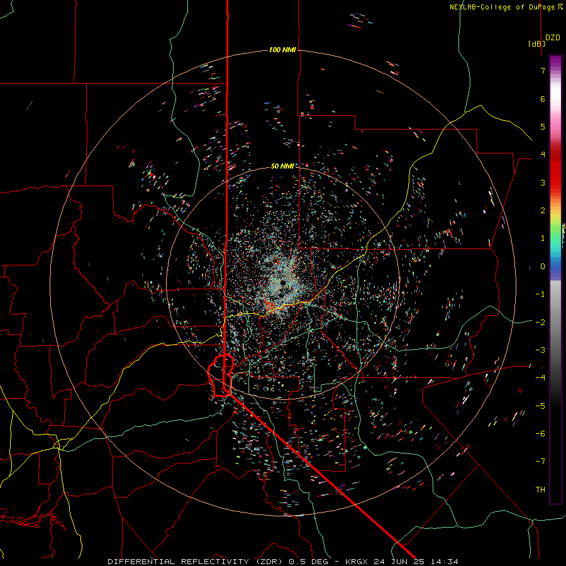Click the DZD product label
The image size is (566, 566).
552,38
